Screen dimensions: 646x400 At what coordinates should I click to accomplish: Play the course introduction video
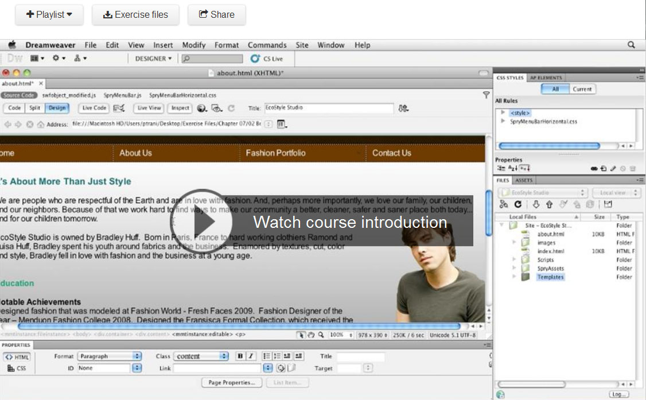click(x=201, y=221)
